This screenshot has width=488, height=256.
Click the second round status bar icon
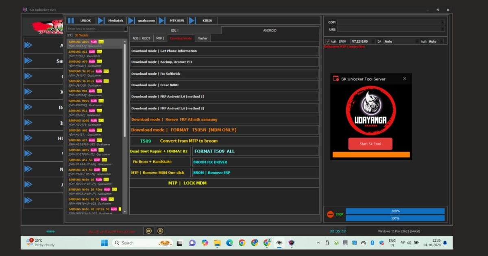tap(161, 231)
